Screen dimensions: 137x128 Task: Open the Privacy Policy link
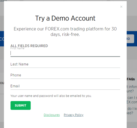[x=74, y=115]
